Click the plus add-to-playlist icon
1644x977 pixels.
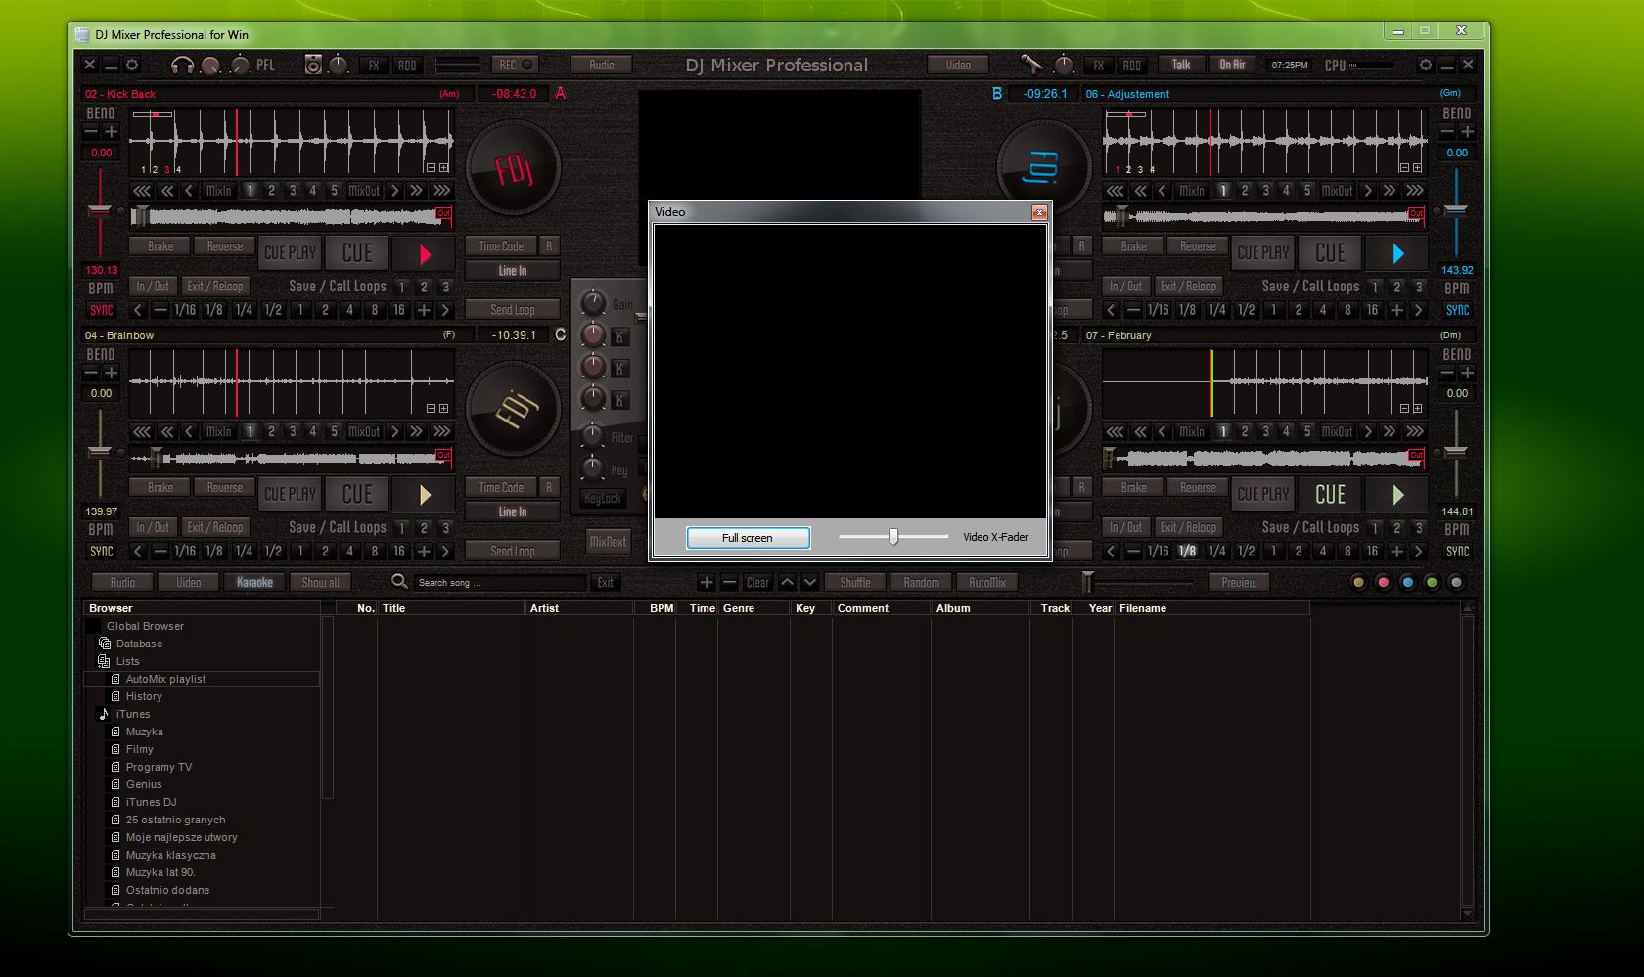(707, 582)
